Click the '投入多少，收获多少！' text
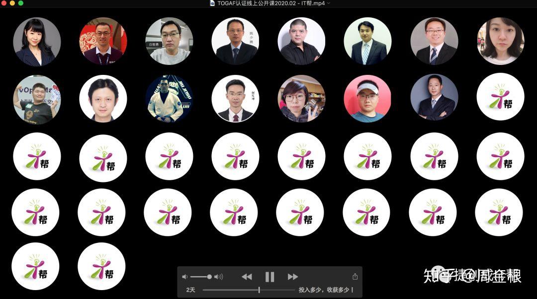The width and height of the screenshot is (537, 299). (x=326, y=290)
